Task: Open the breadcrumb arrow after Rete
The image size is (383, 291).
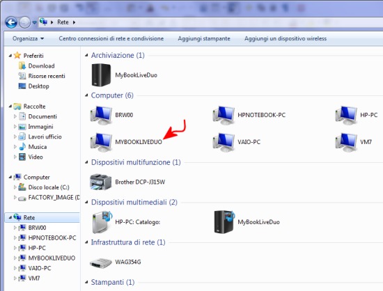Action: click(74, 22)
